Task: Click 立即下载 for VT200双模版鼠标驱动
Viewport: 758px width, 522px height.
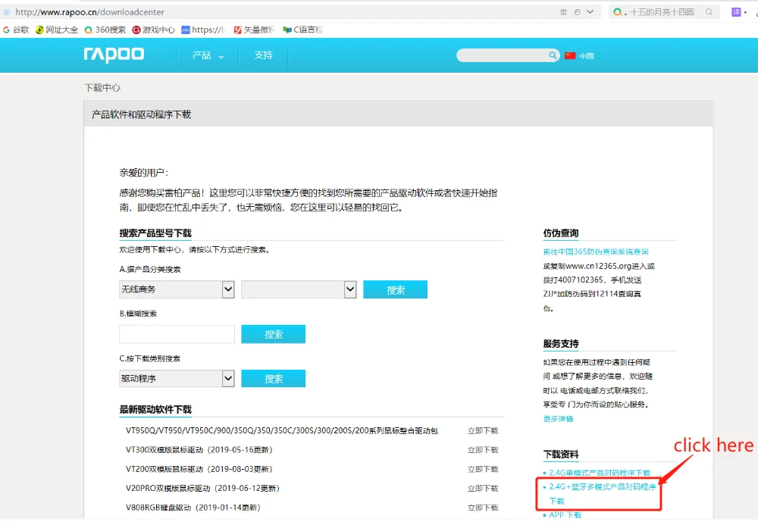Action: [483, 469]
